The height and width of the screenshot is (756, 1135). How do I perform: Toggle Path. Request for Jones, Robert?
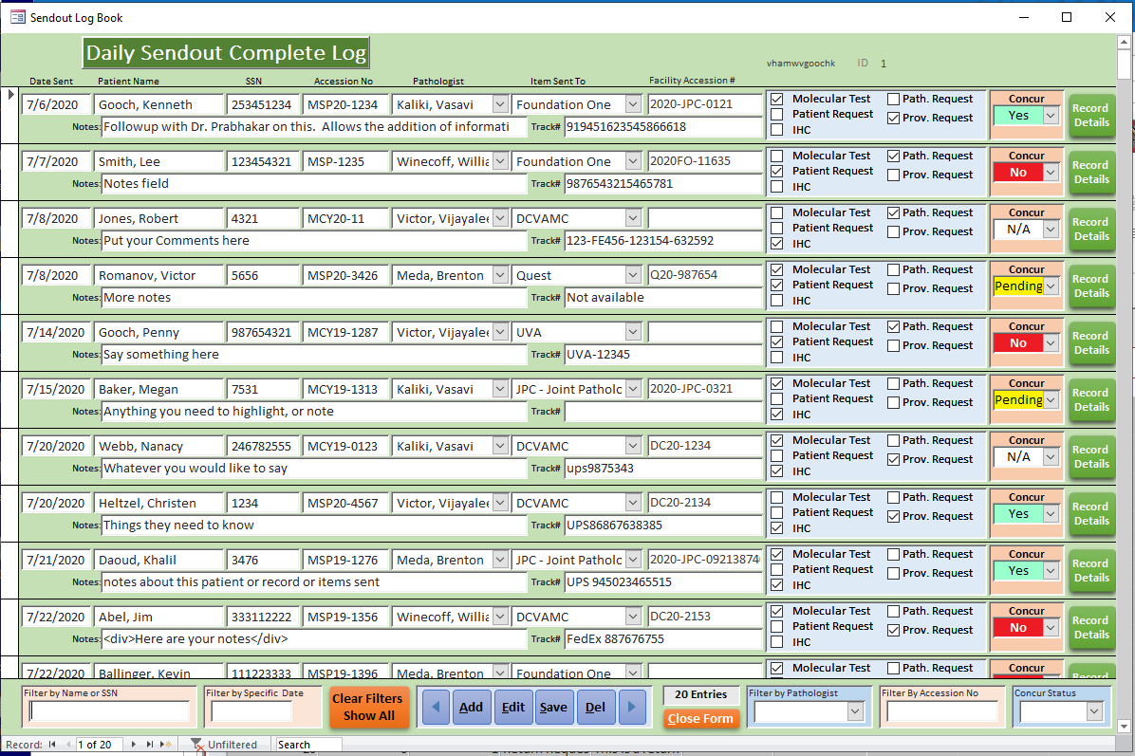pos(893,212)
